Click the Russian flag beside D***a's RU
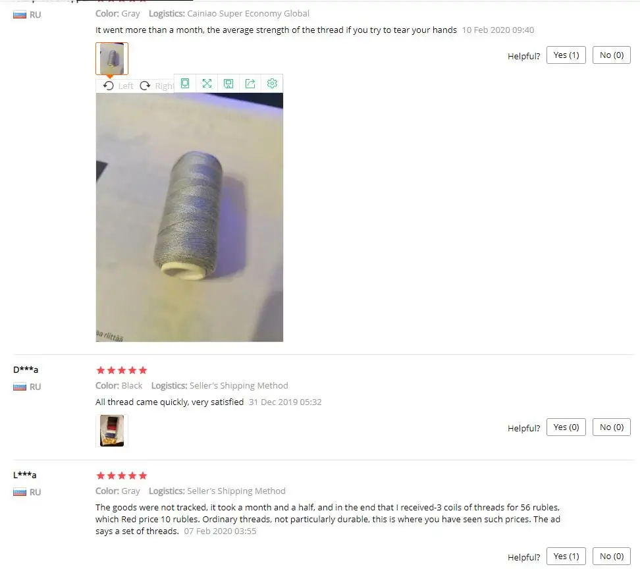This screenshot has height=569, width=640. (20, 387)
